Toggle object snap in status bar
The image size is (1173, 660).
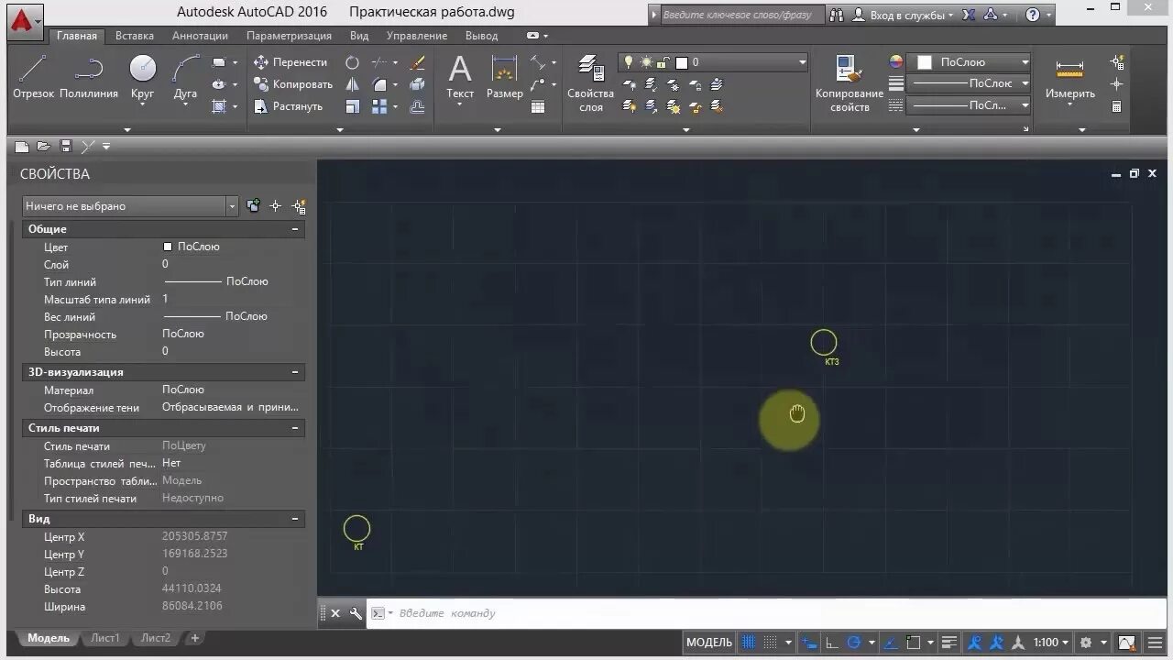[914, 643]
